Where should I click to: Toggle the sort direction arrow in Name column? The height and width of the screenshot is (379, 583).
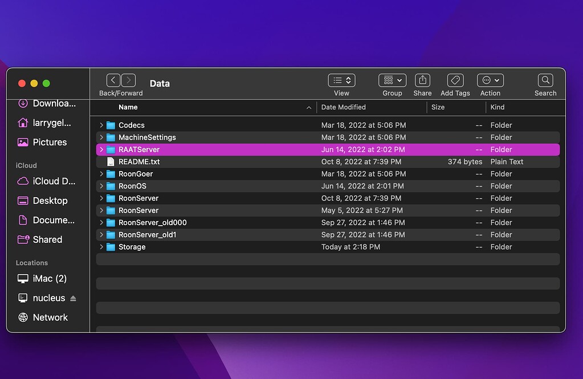coord(309,108)
